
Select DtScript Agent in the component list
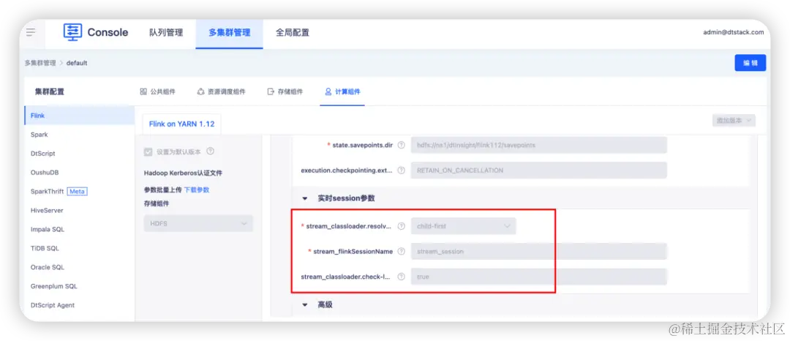(x=79, y=305)
